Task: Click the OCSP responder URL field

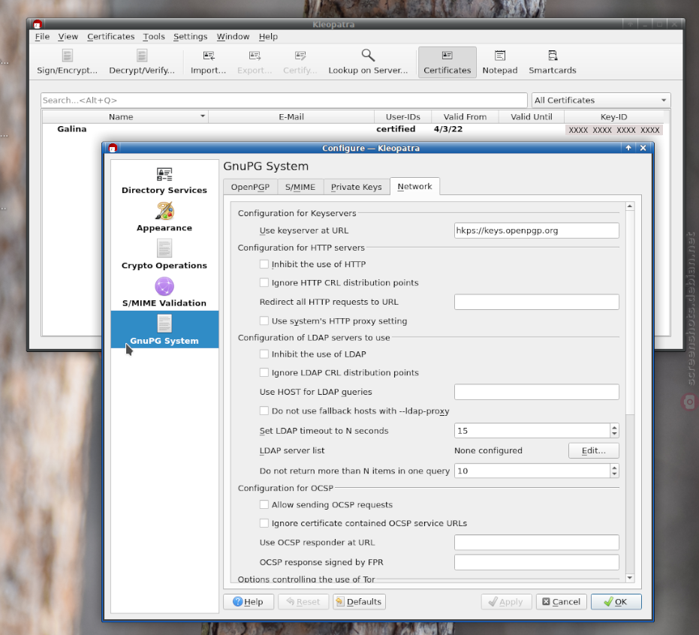Action: pos(536,543)
